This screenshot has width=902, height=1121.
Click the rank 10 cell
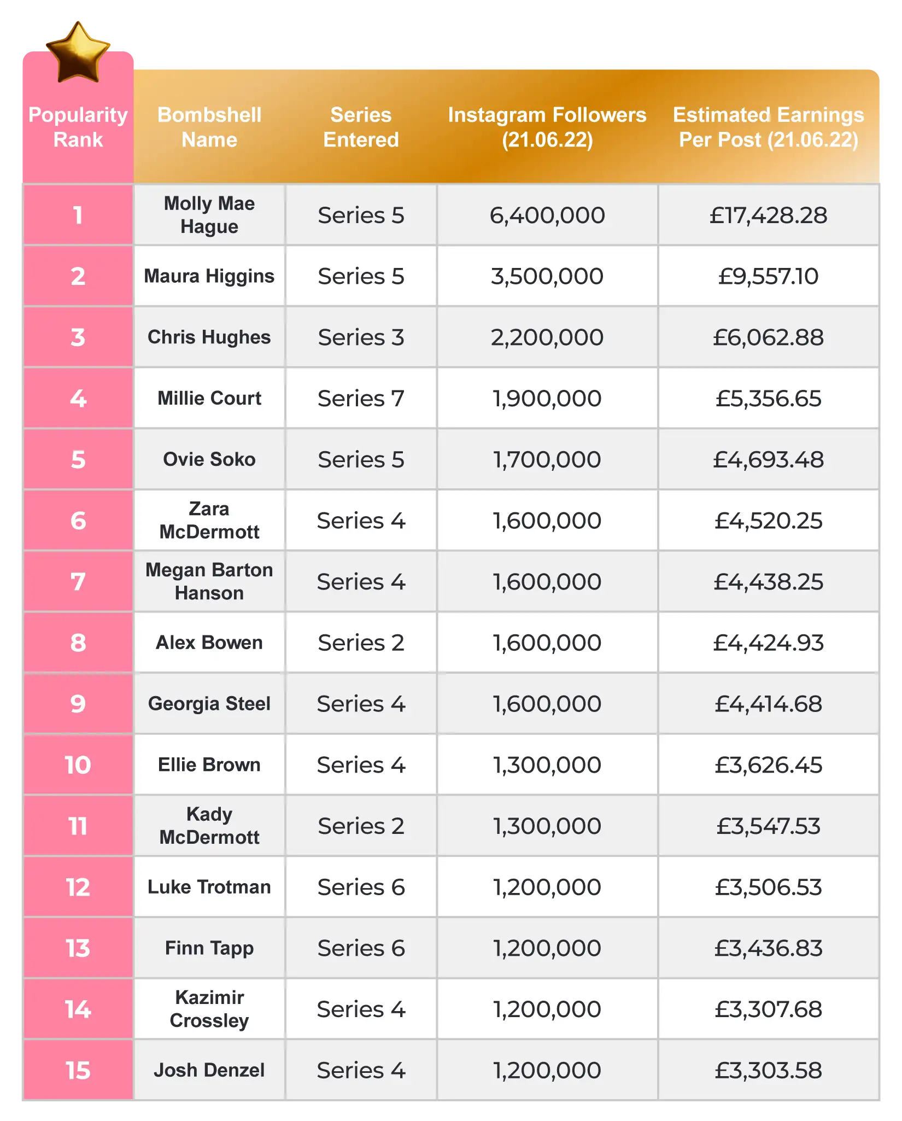78,764
